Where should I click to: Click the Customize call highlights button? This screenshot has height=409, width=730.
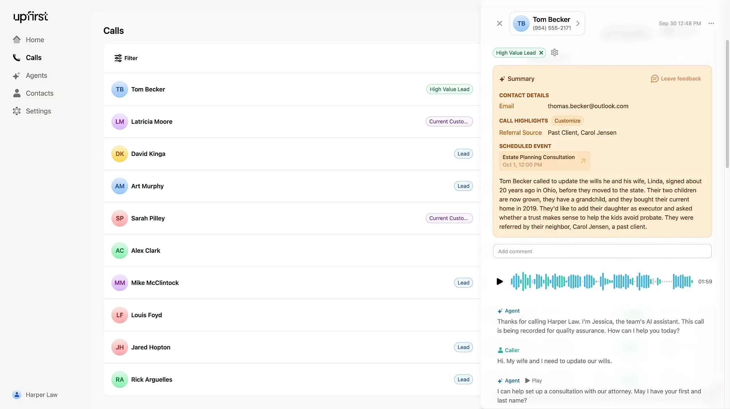(567, 121)
